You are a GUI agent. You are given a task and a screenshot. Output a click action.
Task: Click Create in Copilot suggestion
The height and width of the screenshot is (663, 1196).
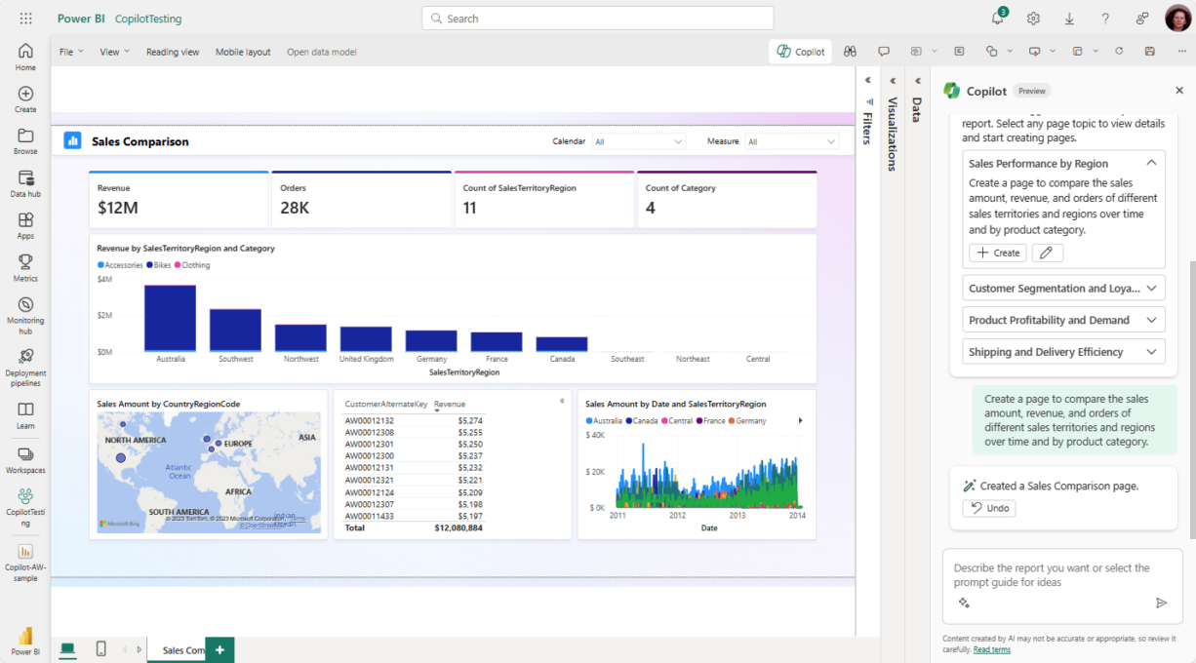998,253
